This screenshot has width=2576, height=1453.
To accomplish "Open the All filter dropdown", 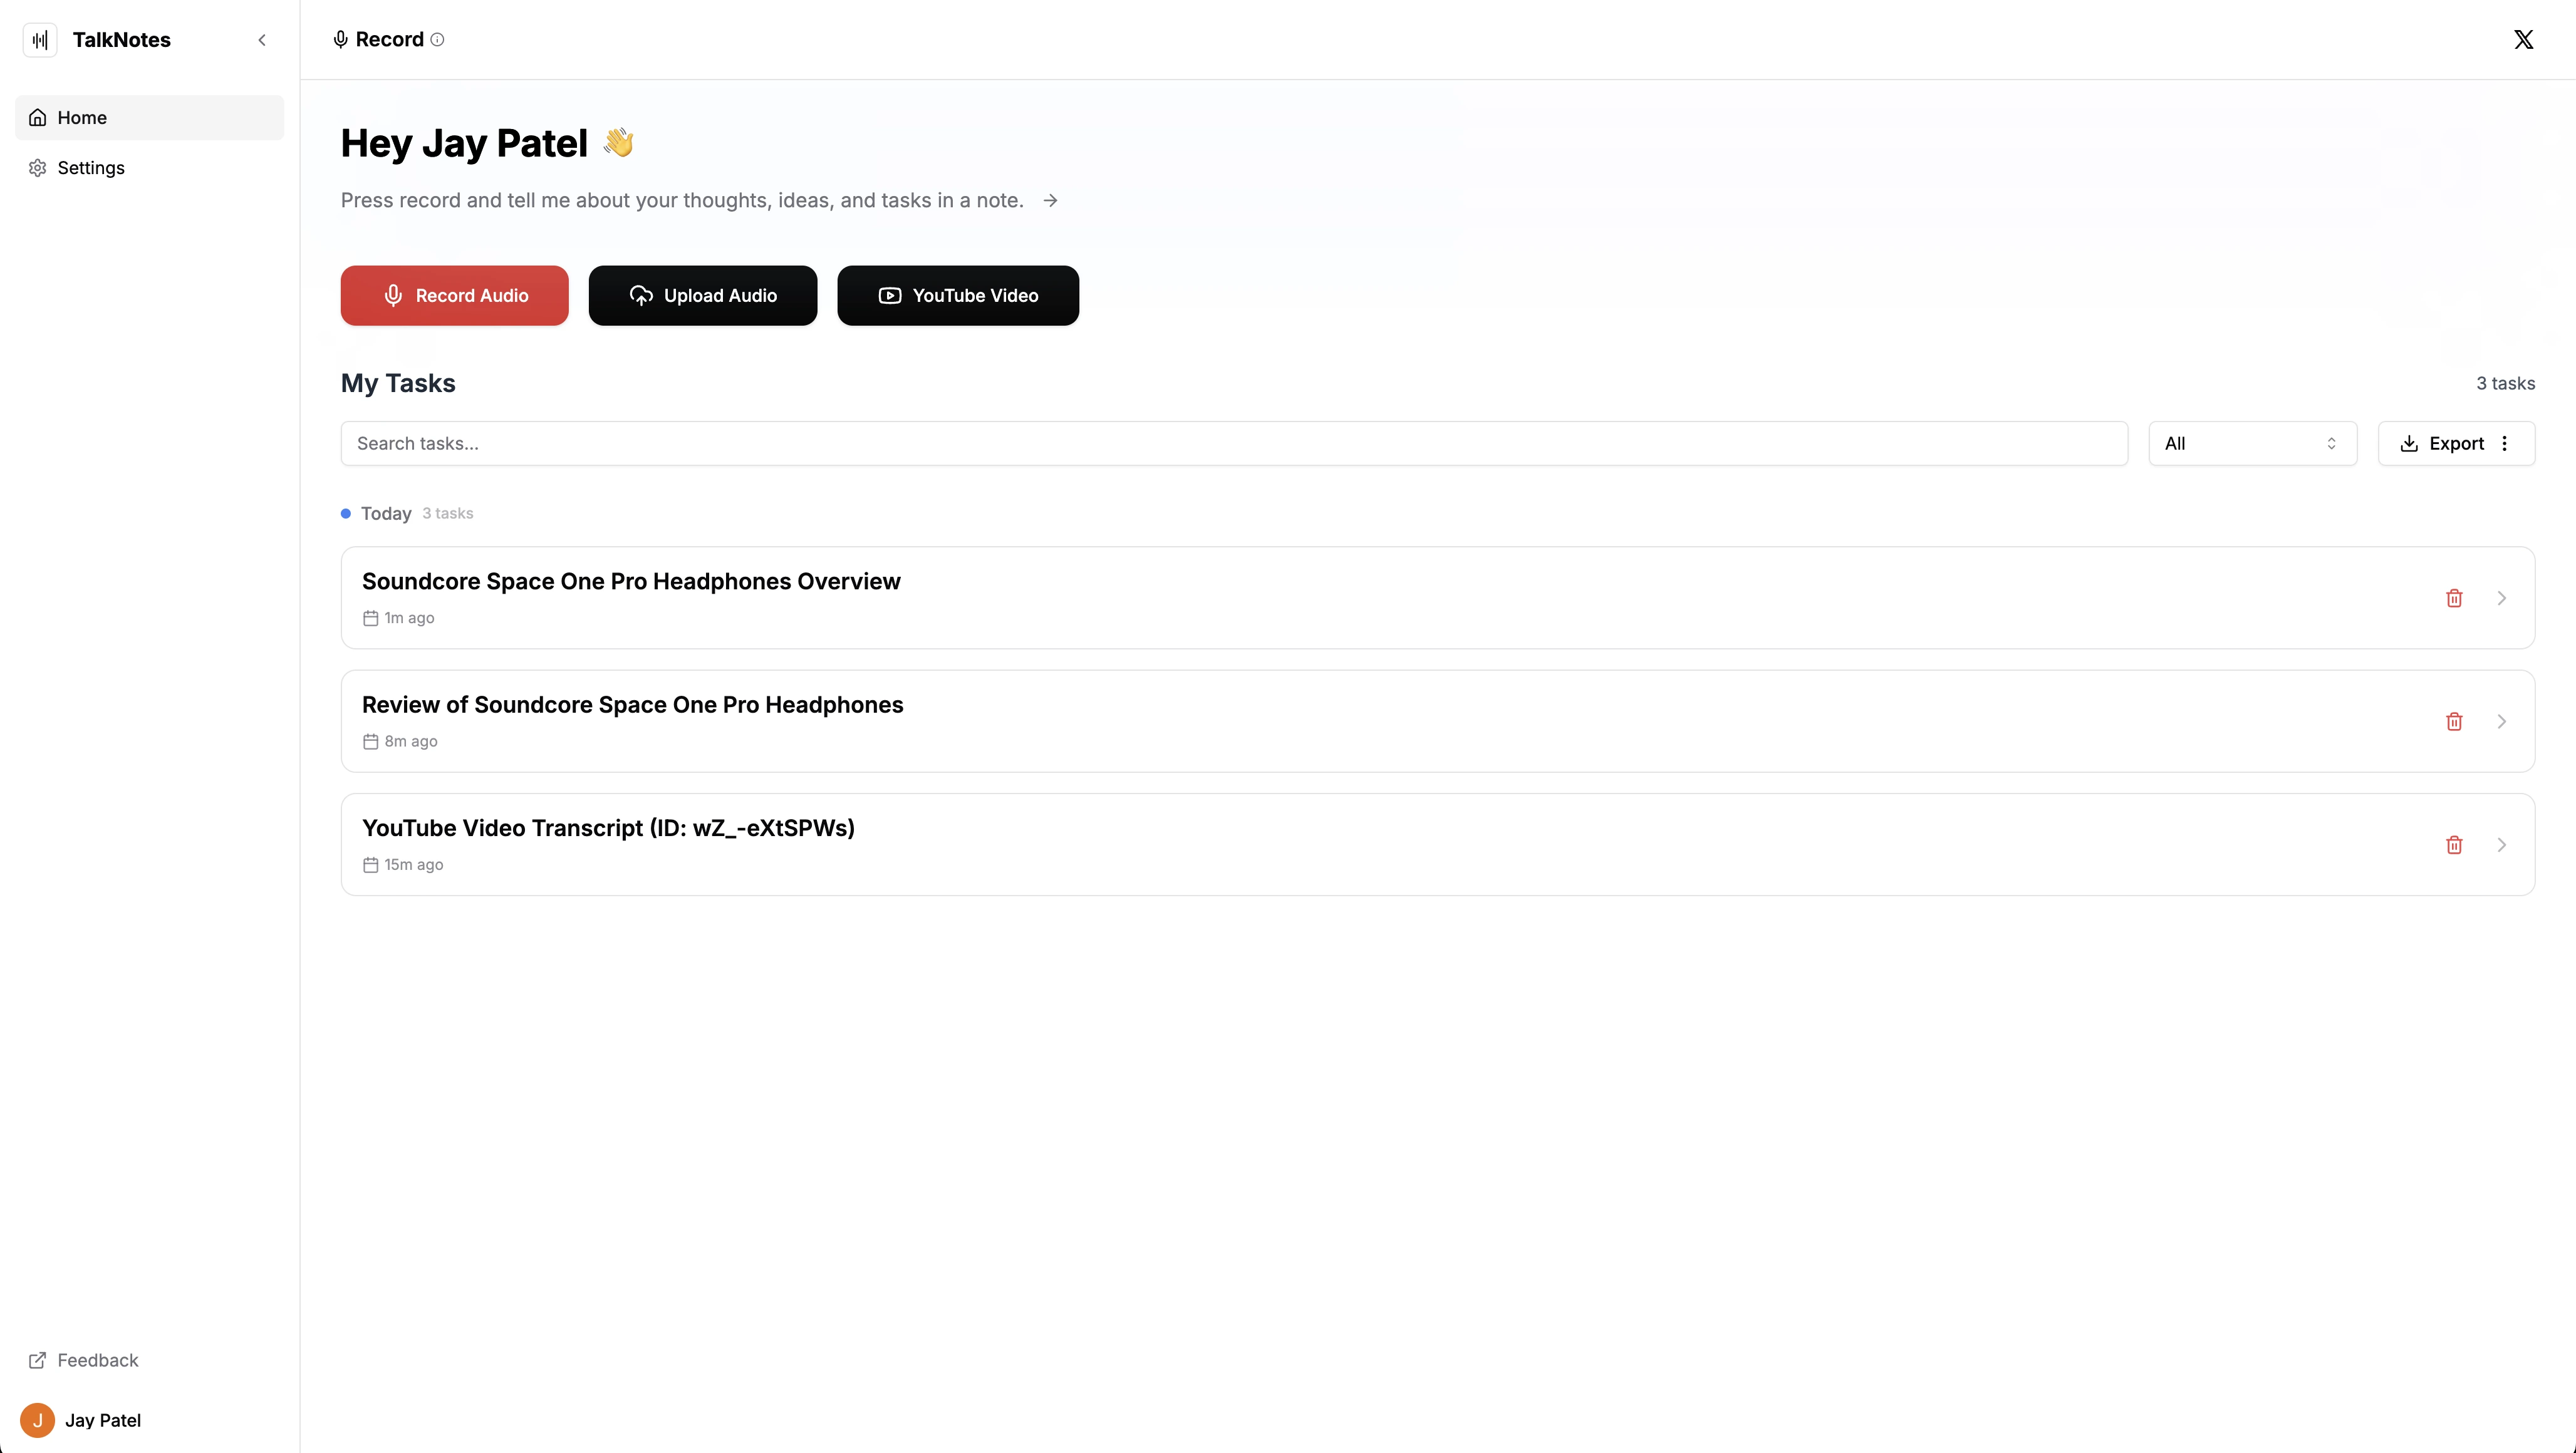I will [2252, 443].
